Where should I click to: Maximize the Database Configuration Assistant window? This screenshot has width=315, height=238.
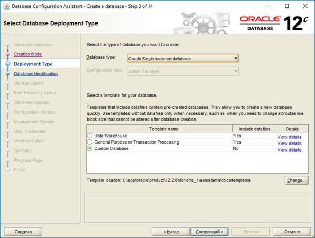click(x=287, y=6)
